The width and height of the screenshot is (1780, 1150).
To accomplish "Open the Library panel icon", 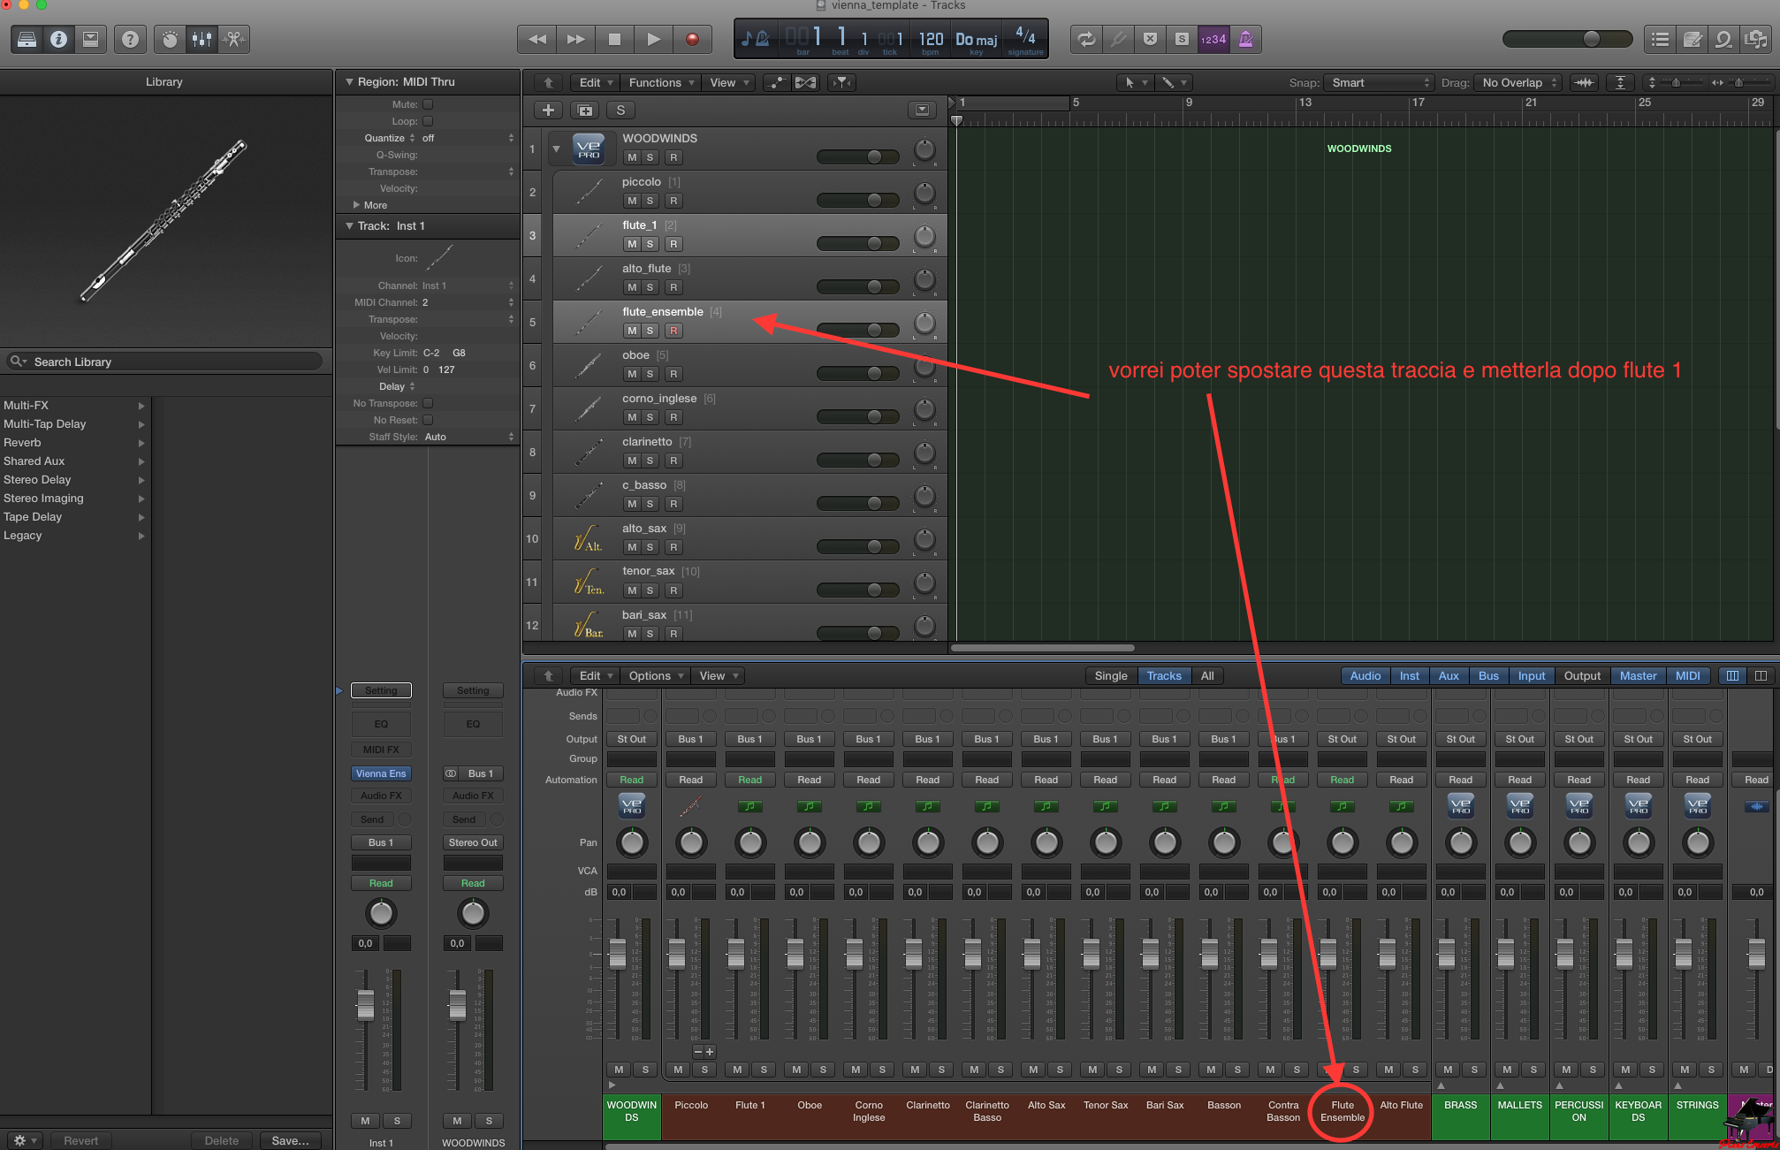I will click(x=27, y=39).
